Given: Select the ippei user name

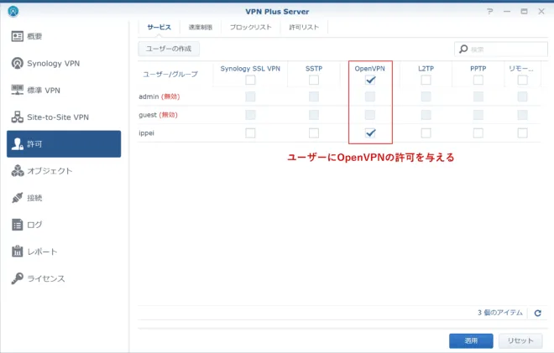Looking at the screenshot, I should coord(146,133).
